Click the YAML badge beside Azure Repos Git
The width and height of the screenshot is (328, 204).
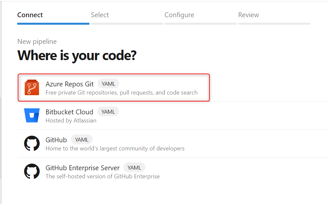(x=108, y=84)
